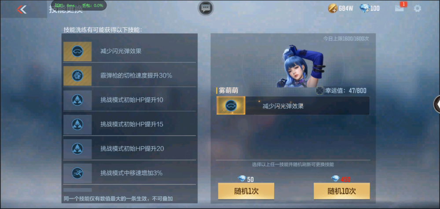
Task: Open settings gear icon
Action: tap(418, 8)
